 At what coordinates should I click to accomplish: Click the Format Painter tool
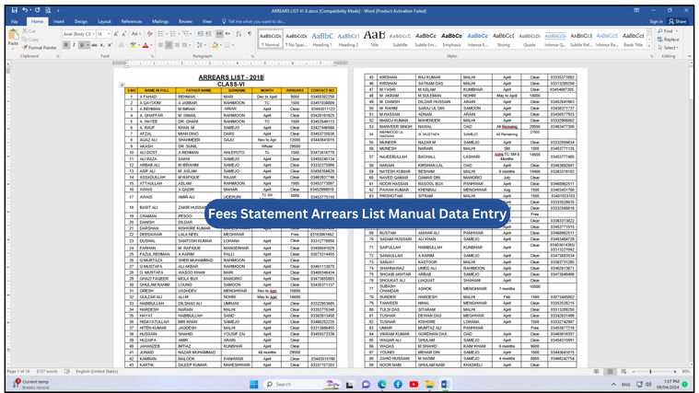39,47
